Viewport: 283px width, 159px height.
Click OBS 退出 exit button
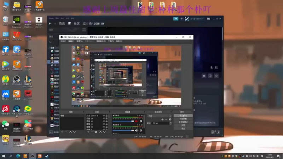pos(183,129)
